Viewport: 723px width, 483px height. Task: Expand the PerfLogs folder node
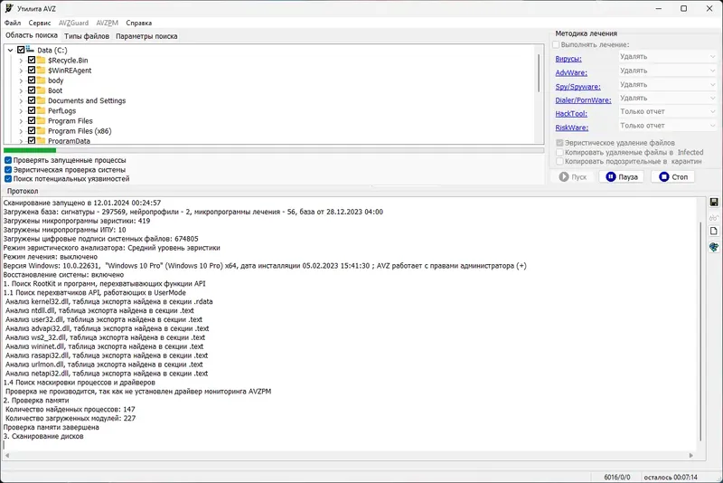[x=21, y=111]
